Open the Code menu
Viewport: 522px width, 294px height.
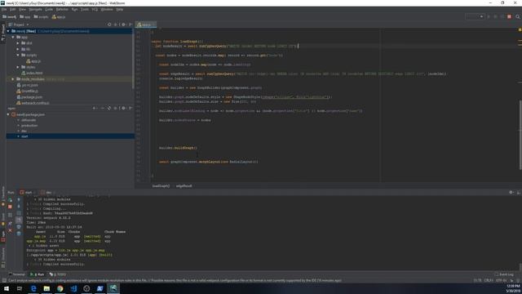point(49,9)
